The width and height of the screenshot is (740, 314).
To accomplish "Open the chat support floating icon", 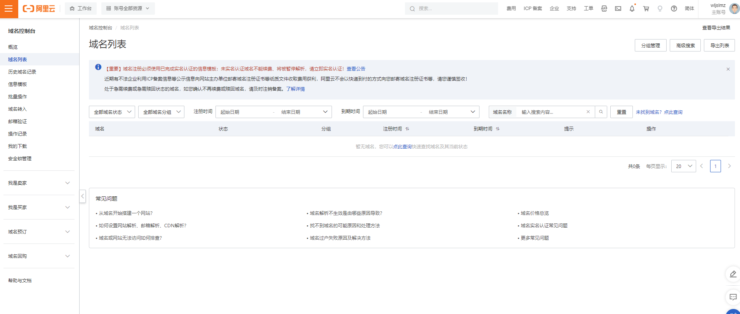I will [x=733, y=297].
